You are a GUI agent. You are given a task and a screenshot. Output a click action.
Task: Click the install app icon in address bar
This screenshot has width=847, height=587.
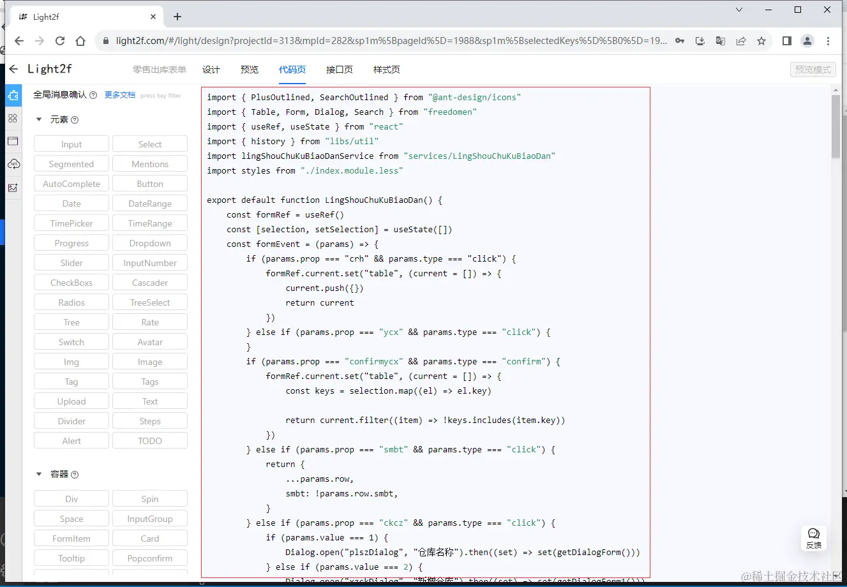click(x=700, y=41)
